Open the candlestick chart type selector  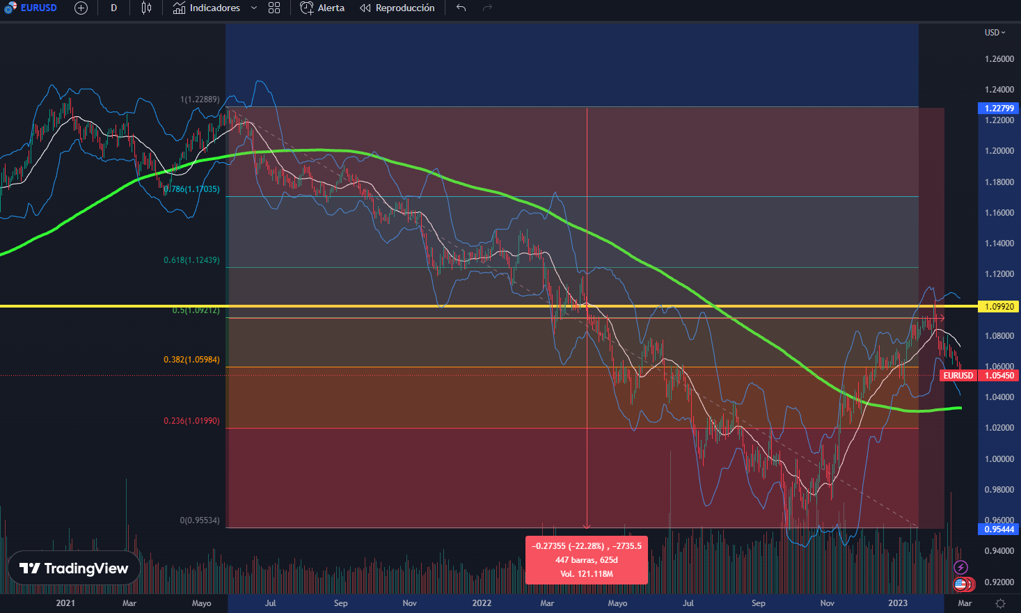coord(146,8)
